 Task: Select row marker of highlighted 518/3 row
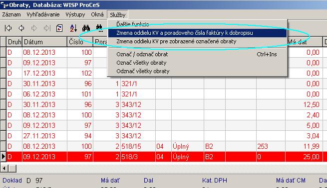(3, 157)
